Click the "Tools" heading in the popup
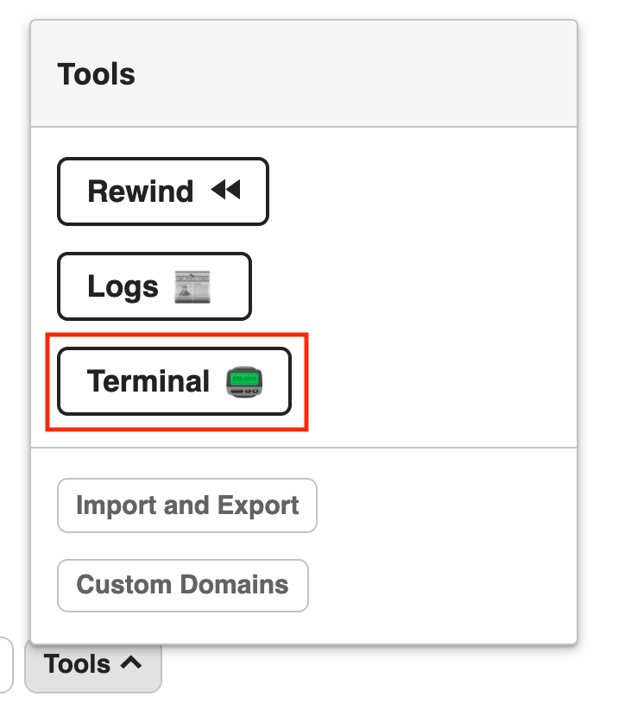The height and width of the screenshot is (709, 618). pyautogui.click(x=96, y=74)
